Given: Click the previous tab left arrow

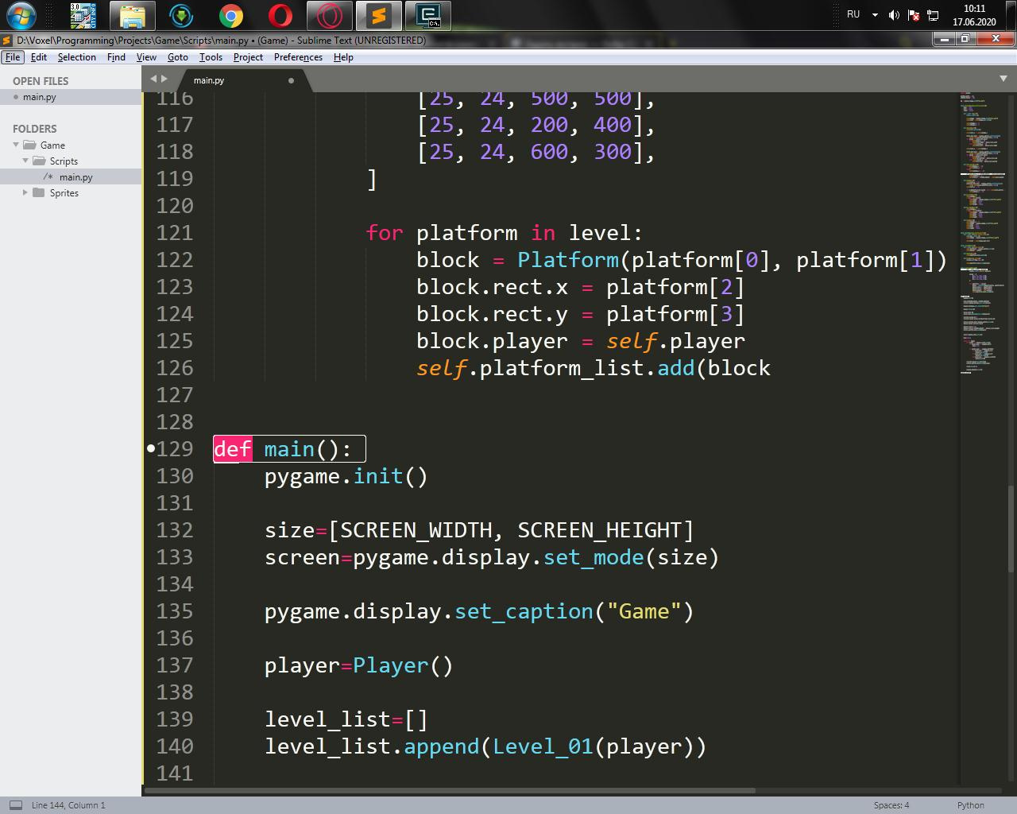Looking at the screenshot, I should coord(154,79).
